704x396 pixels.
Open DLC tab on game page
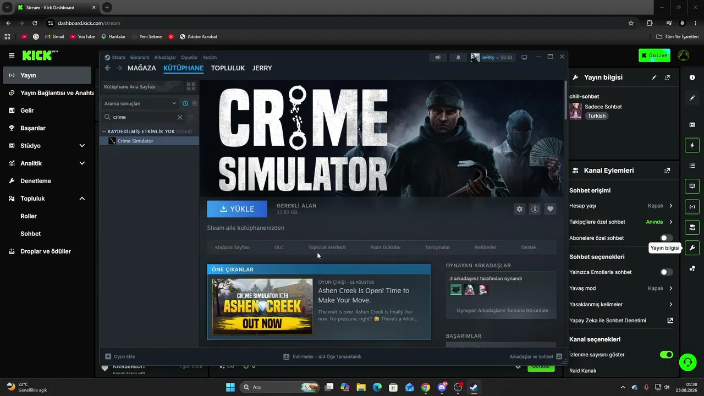[x=279, y=248]
